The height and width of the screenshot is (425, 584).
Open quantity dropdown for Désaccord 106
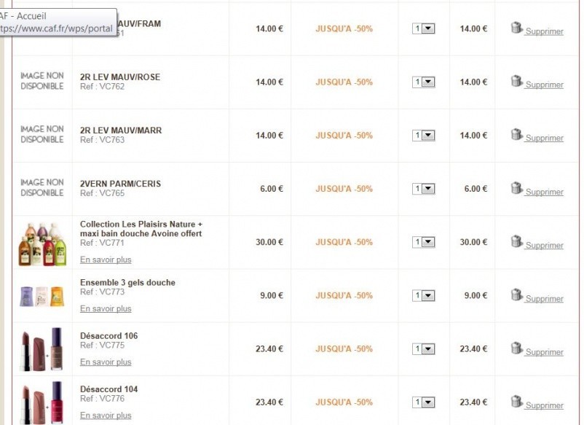[x=424, y=349]
